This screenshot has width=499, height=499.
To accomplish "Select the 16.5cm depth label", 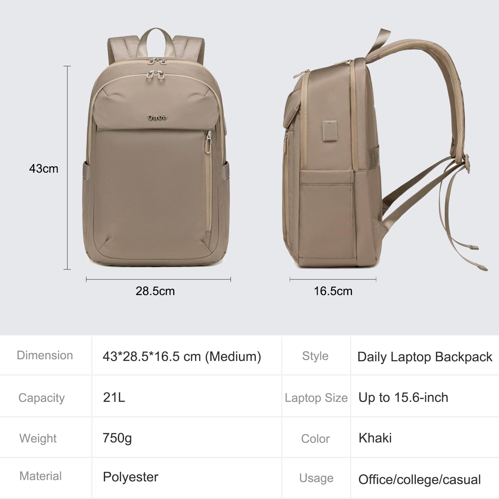I will click(333, 291).
